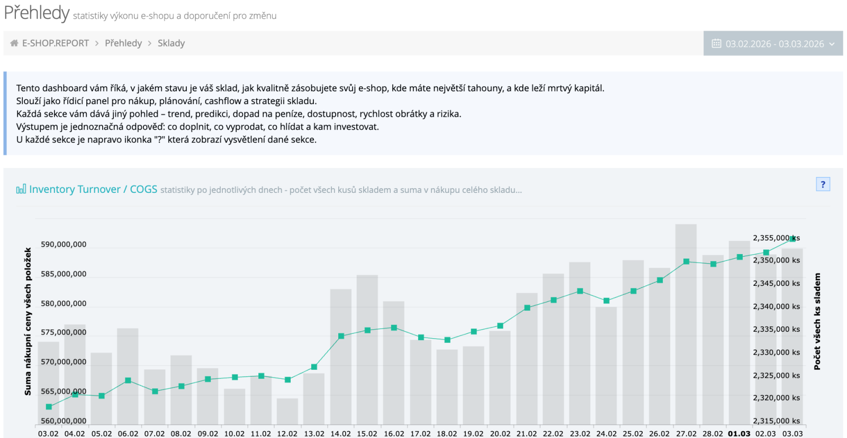
Task: Open the 03.02.2026 - 03.03.2026 date range
Action: 774,44
